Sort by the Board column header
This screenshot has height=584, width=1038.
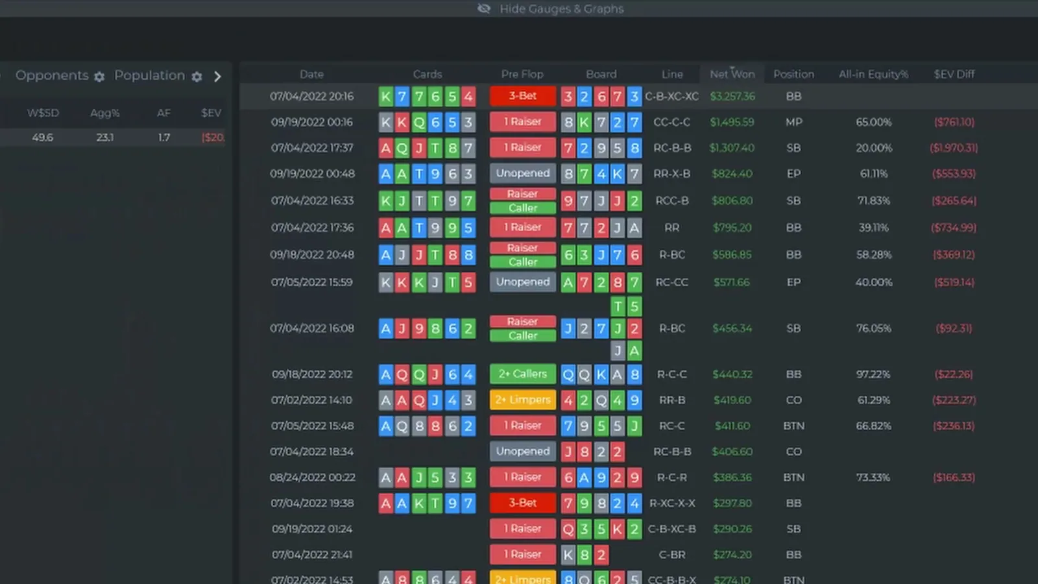point(601,75)
